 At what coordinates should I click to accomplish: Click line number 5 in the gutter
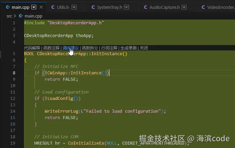click(14, 54)
